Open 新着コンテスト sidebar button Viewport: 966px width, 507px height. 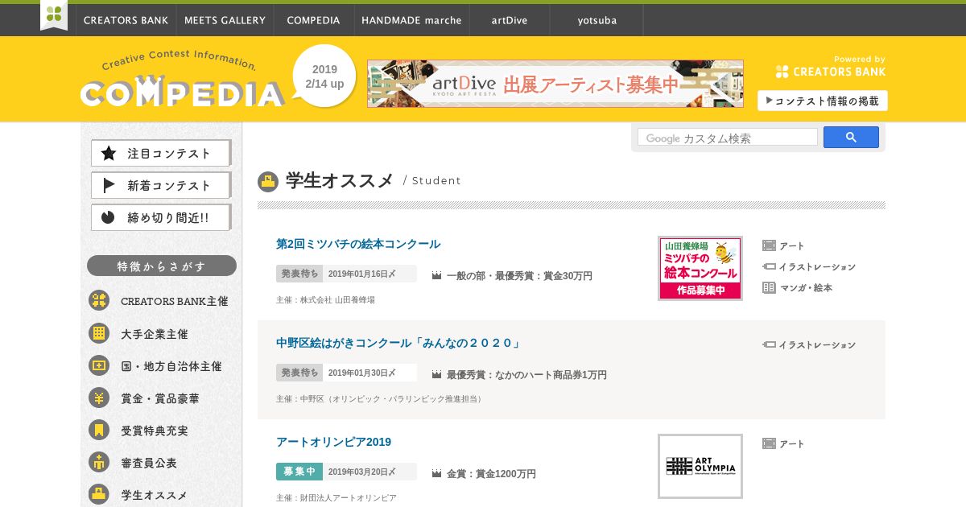tap(161, 185)
